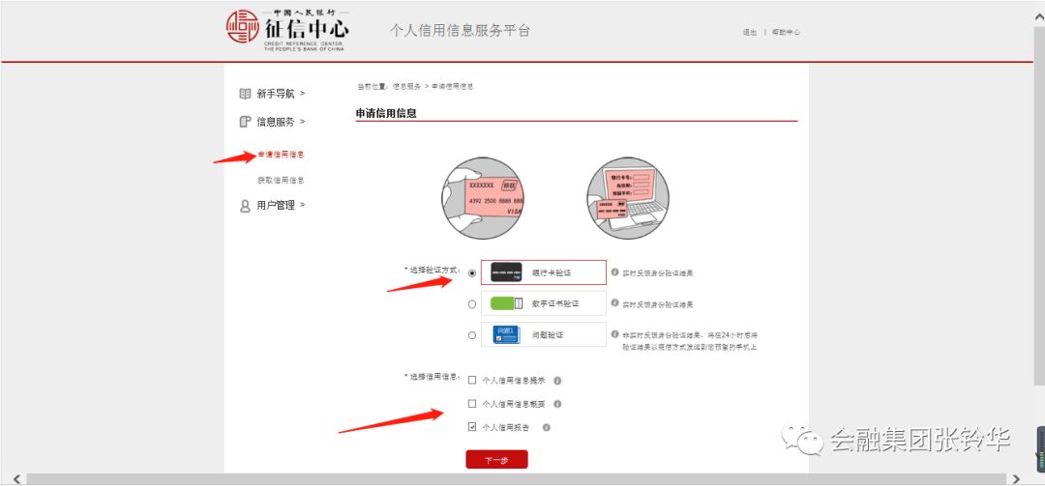This screenshot has width=1045, height=486.
Task: Click info icon beside 银行卡验证
Action: click(615, 272)
